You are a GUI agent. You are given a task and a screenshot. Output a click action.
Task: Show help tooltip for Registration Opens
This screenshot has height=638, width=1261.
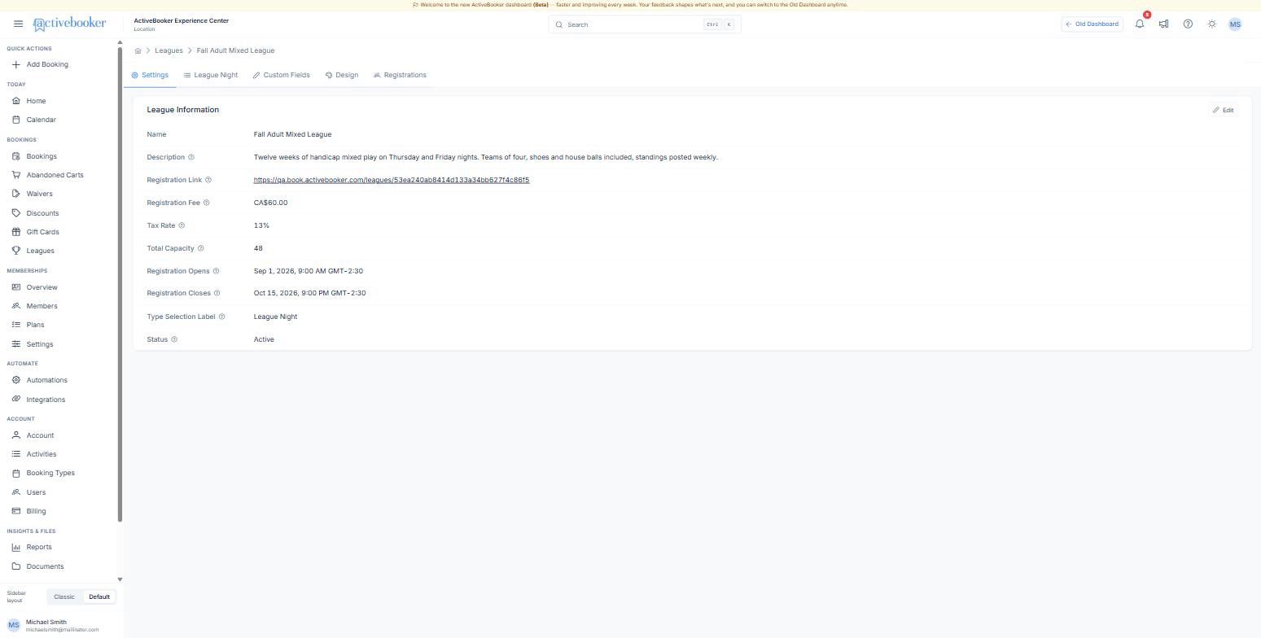click(x=216, y=271)
